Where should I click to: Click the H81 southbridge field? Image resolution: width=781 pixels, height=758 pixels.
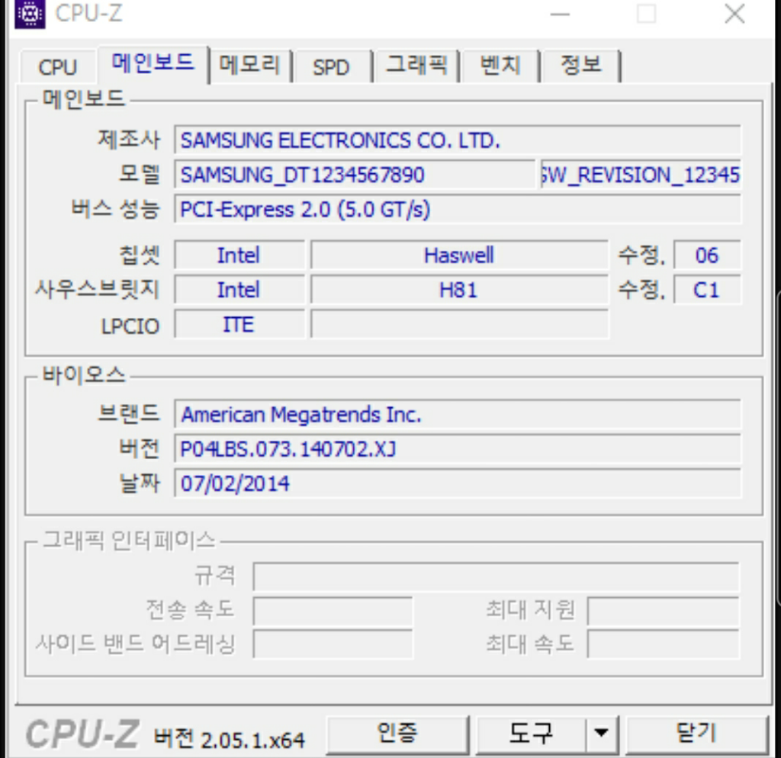459,290
